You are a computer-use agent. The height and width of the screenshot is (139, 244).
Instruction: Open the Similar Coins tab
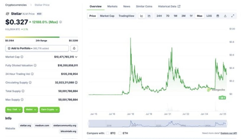click(144, 6)
